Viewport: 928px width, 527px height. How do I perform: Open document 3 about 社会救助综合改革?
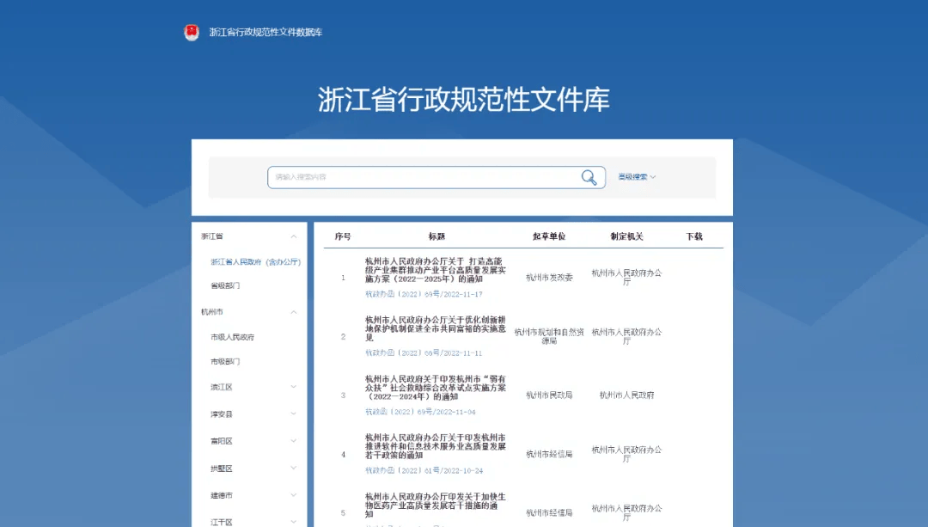coord(435,387)
